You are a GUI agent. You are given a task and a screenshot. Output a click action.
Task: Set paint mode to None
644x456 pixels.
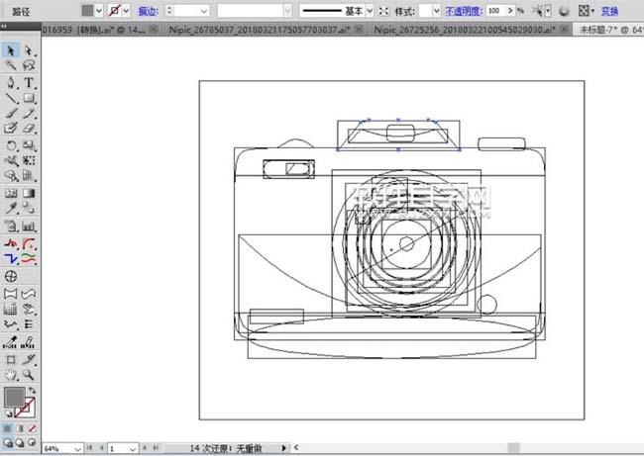tap(33, 428)
